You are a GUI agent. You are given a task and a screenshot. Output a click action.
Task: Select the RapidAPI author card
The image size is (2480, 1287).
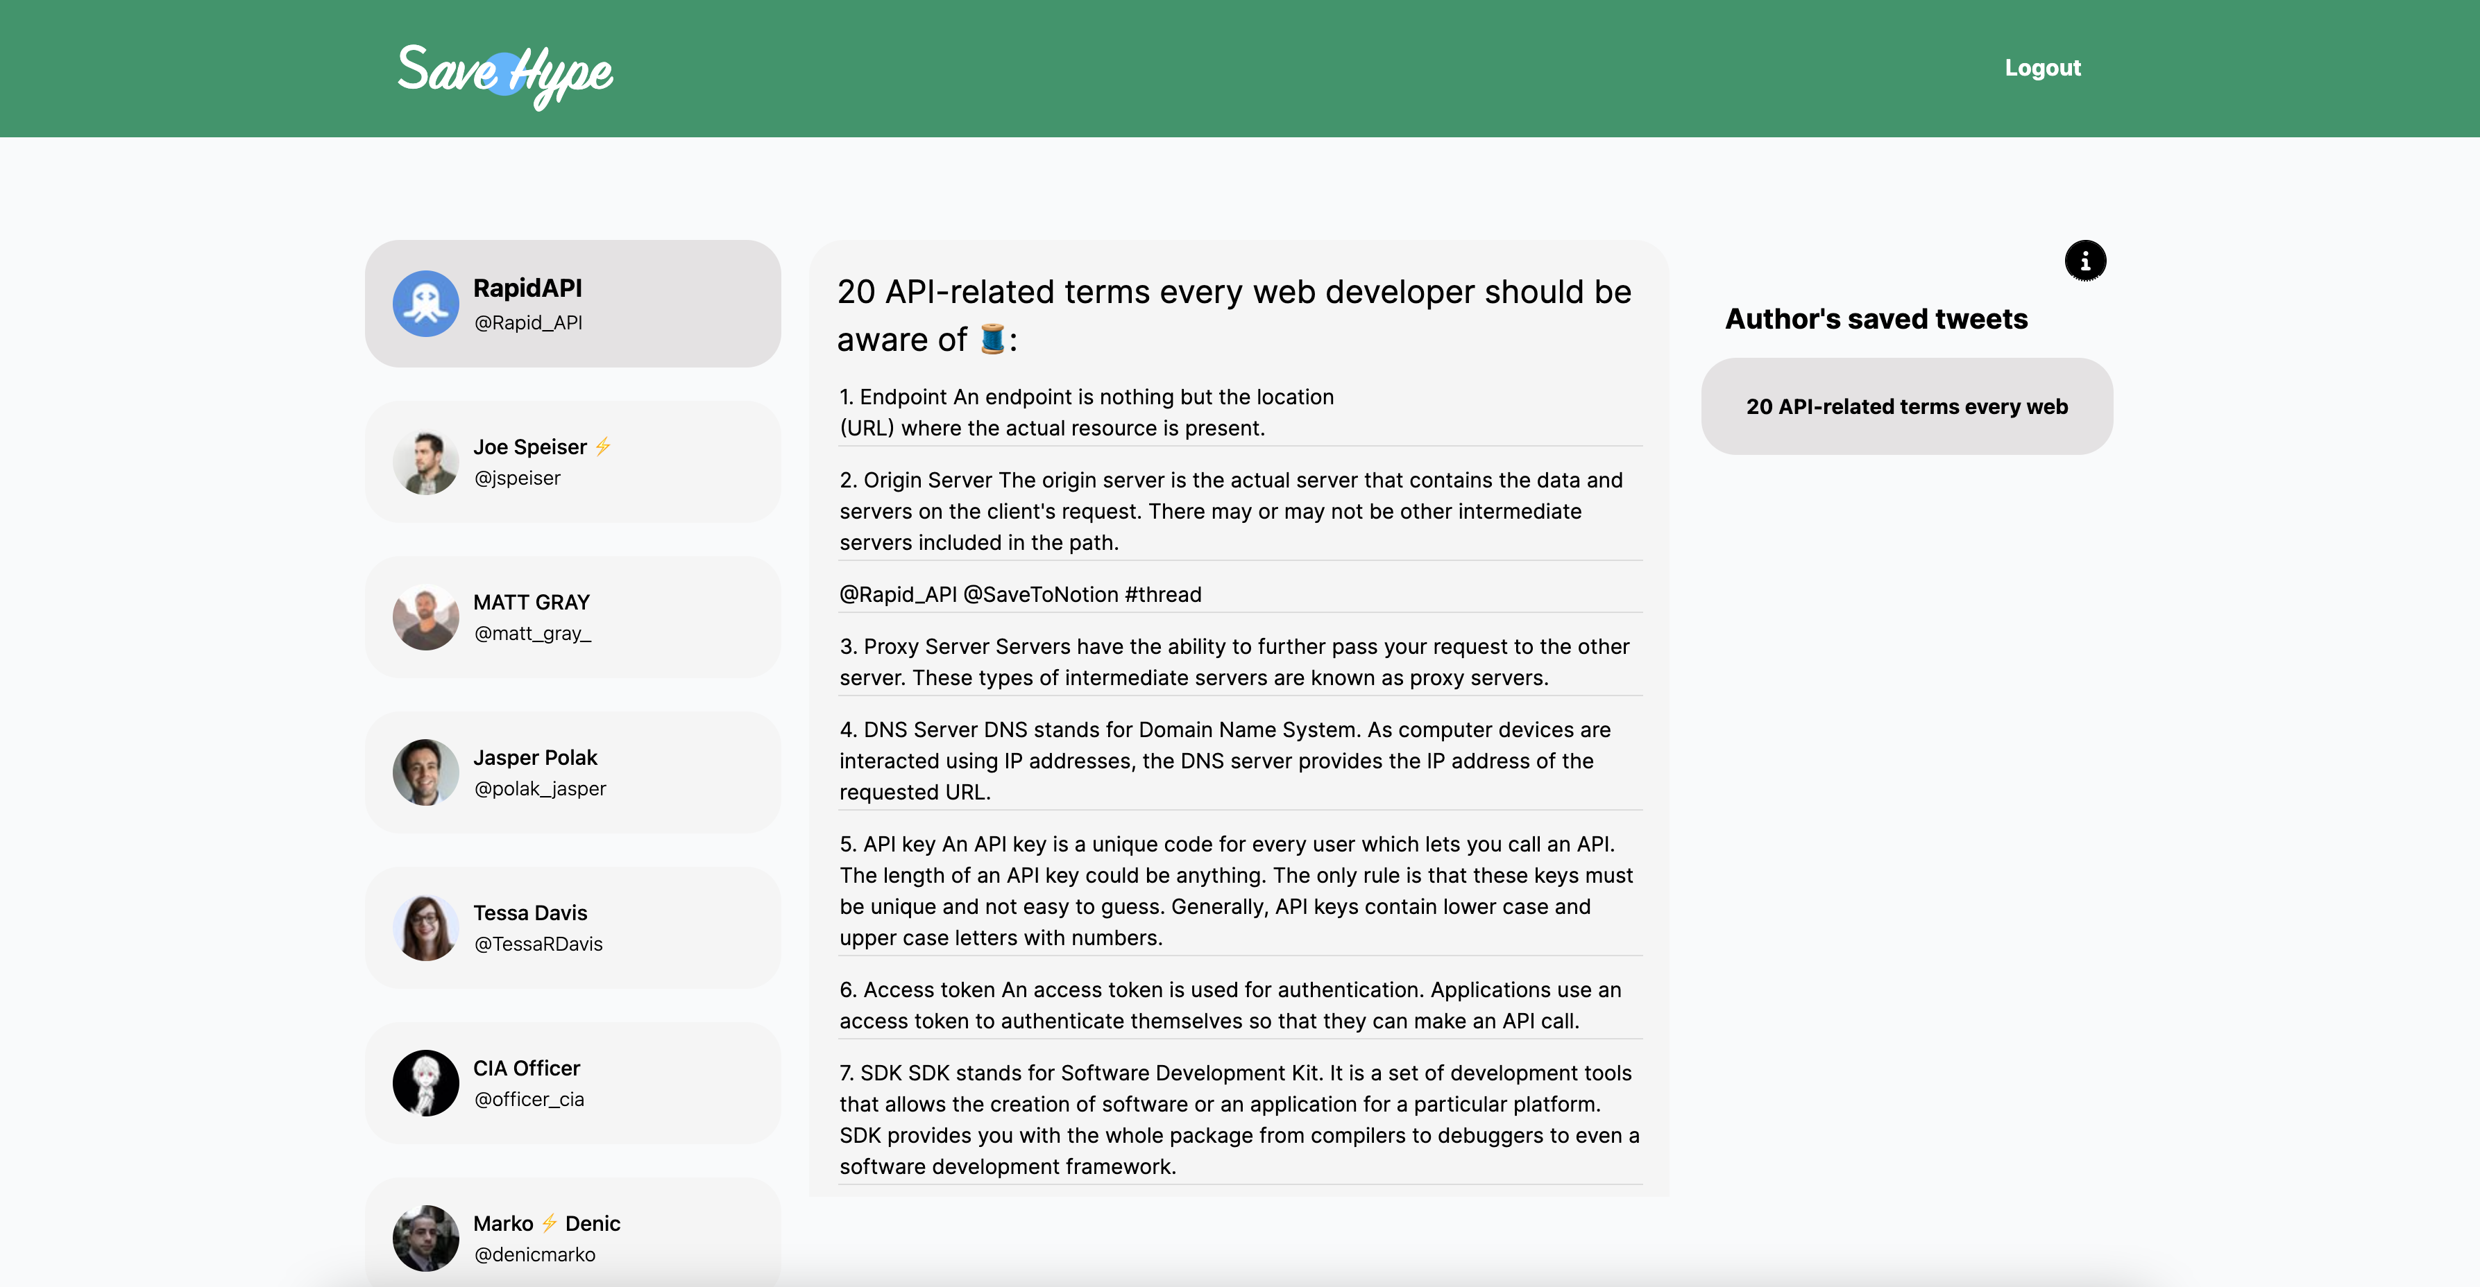point(573,303)
